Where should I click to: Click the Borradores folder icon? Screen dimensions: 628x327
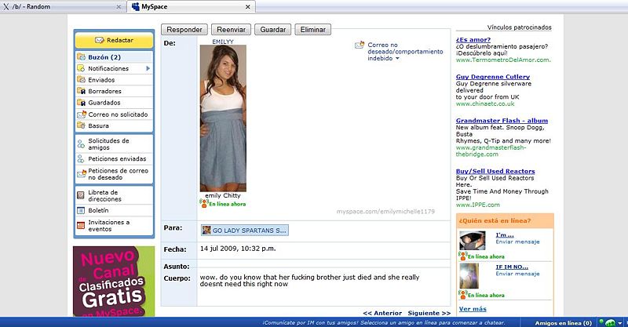(82, 91)
